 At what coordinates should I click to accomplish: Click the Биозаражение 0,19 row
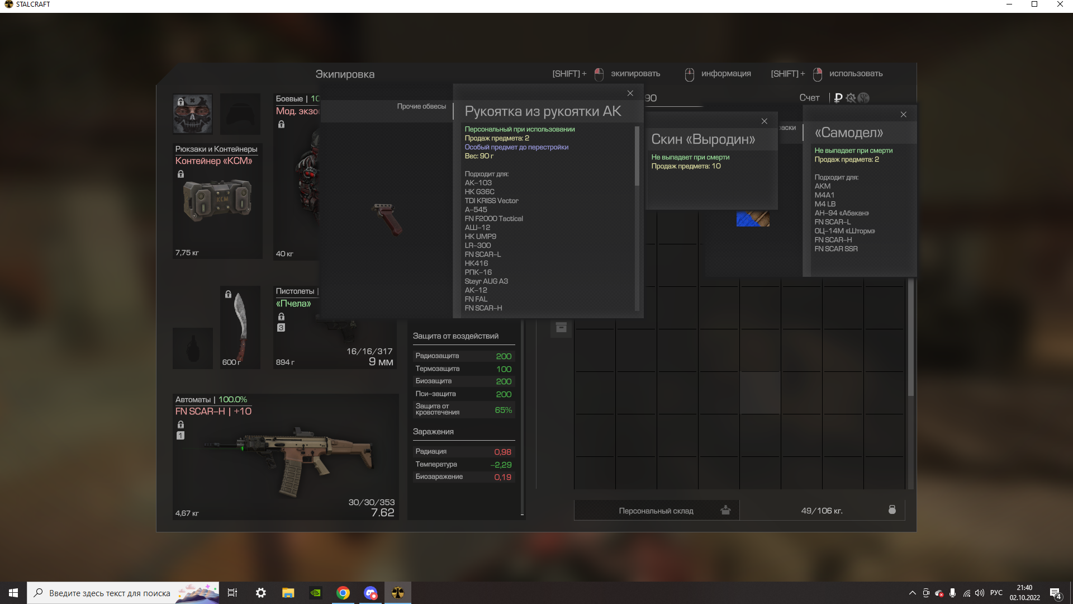pyautogui.click(x=463, y=477)
